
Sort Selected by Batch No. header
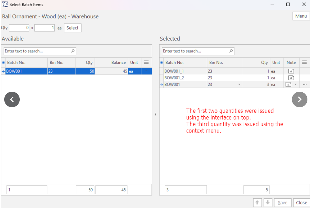pyautogui.click(x=185, y=63)
